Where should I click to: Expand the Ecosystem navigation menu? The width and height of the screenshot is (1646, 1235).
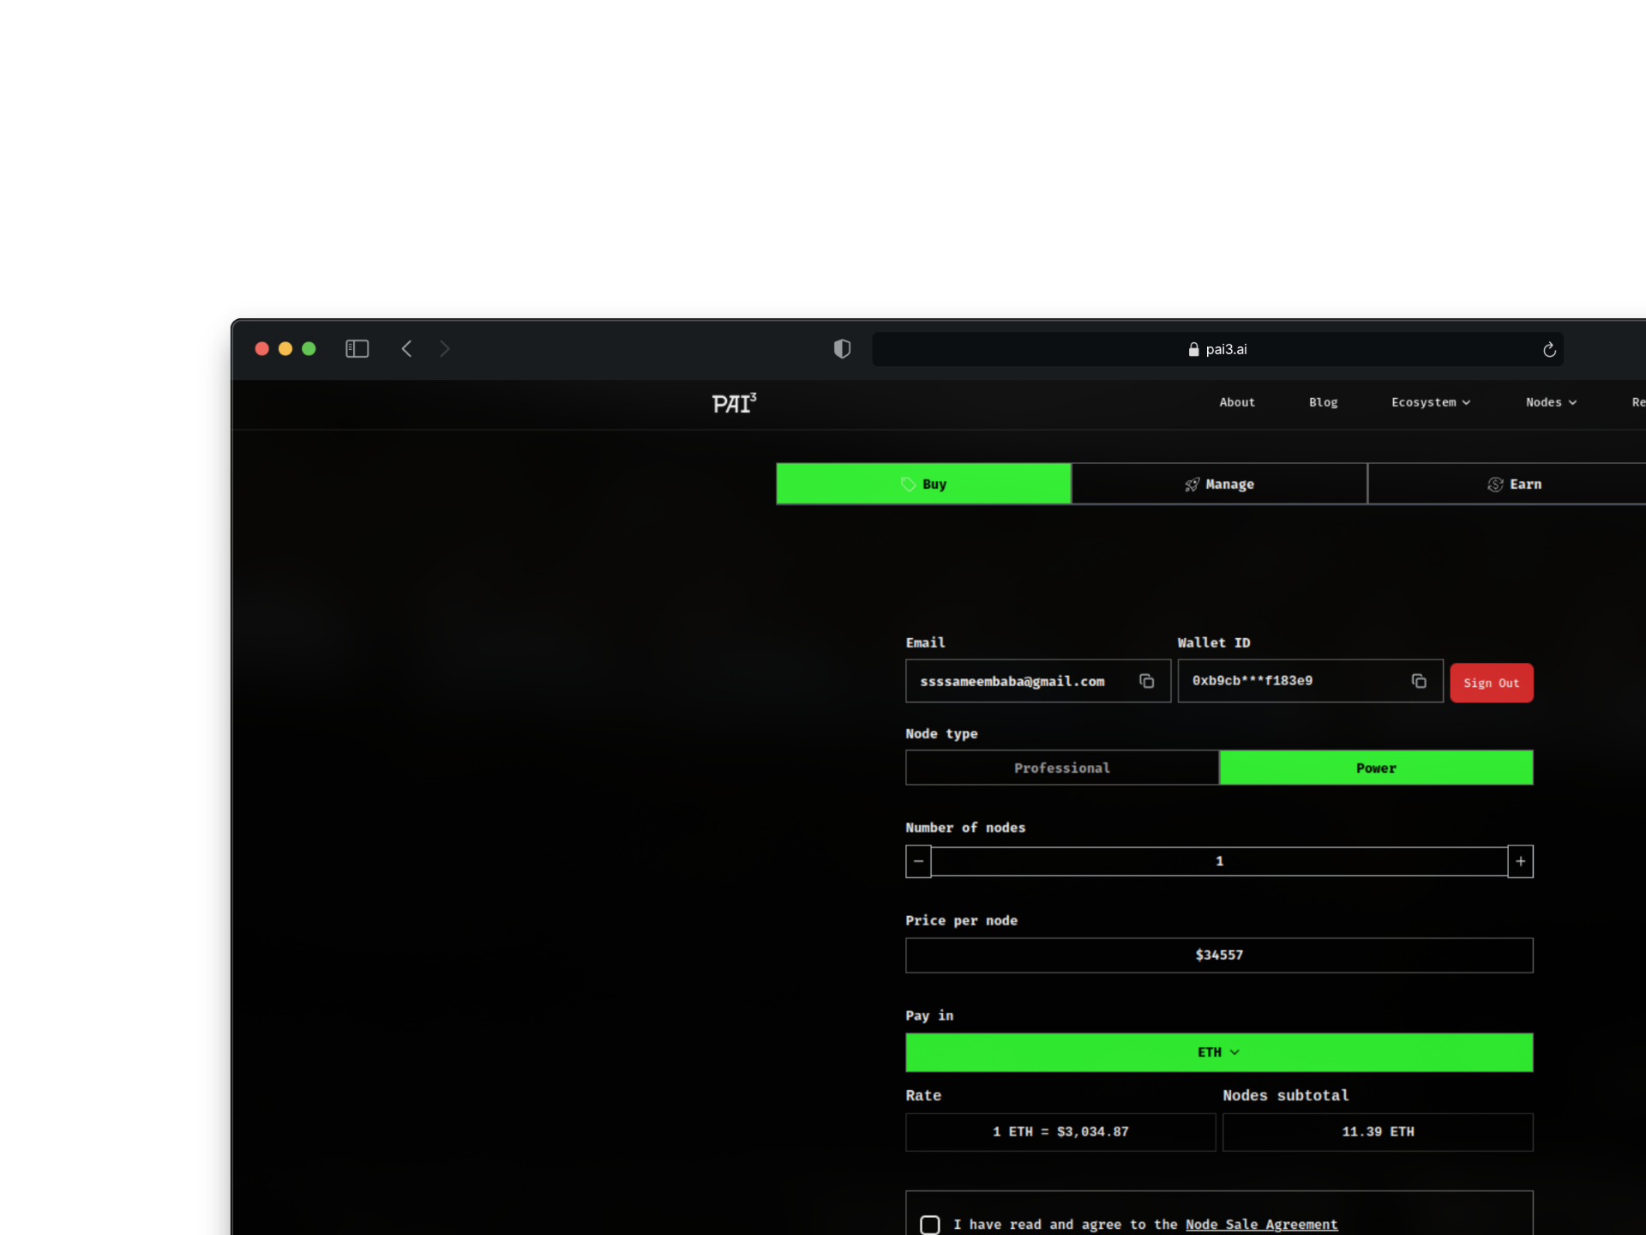1430,402
